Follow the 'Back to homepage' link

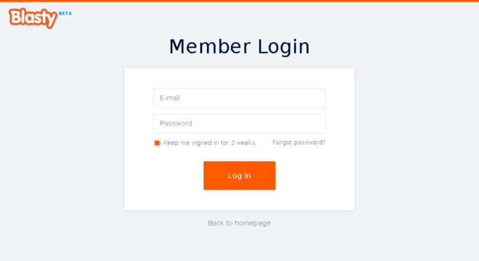(x=239, y=223)
